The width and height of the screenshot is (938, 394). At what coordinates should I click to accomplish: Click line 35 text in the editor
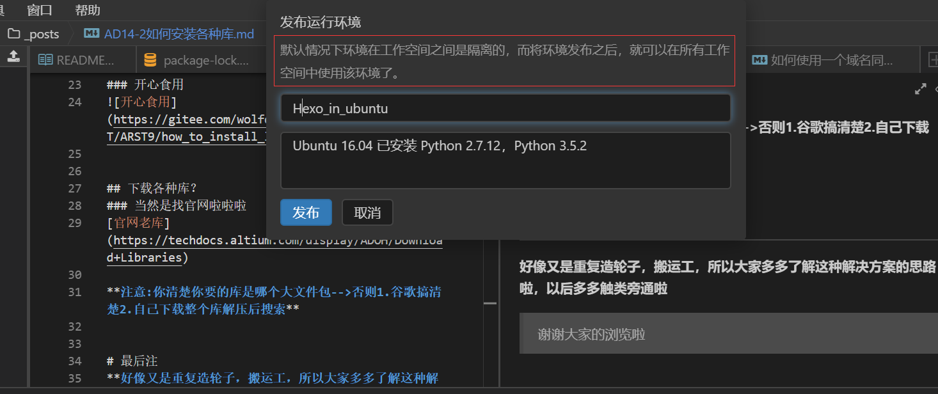pyautogui.click(x=273, y=378)
